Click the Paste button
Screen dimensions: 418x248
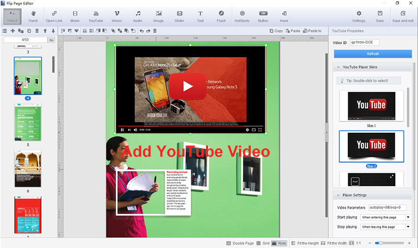point(293,31)
